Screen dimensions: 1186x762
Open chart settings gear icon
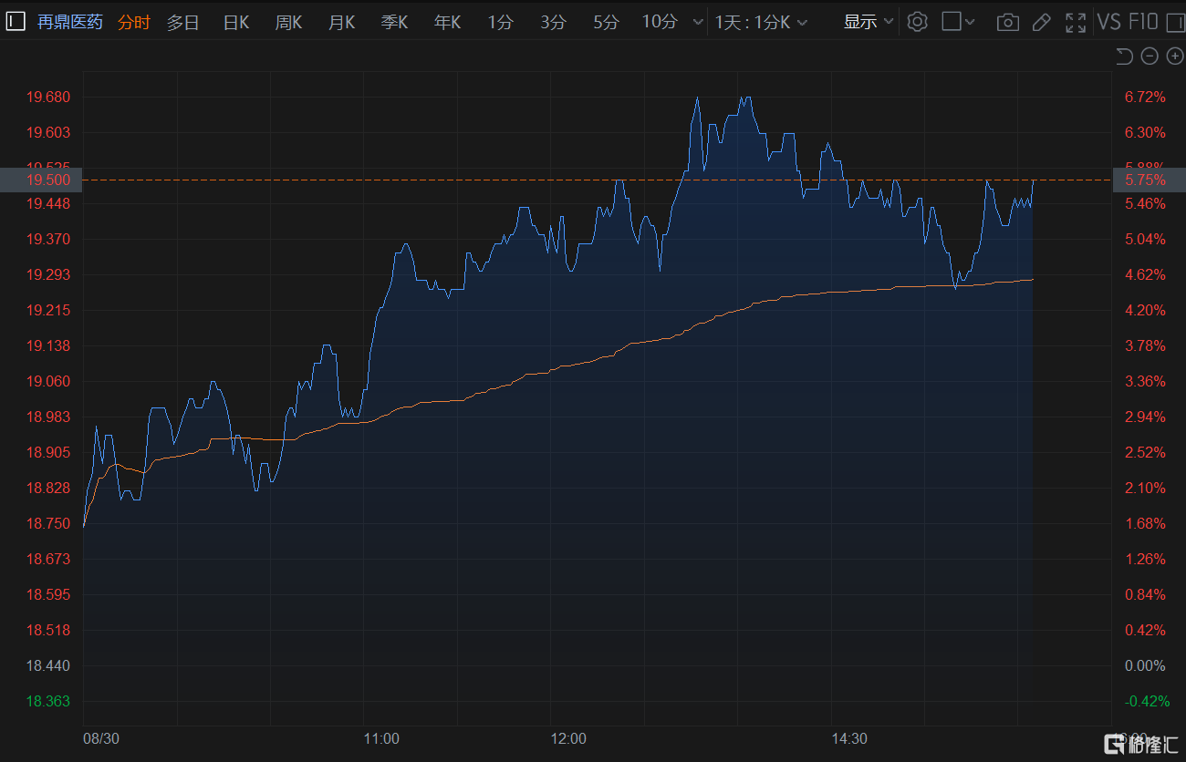pyautogui.click(x=917, y=22)
